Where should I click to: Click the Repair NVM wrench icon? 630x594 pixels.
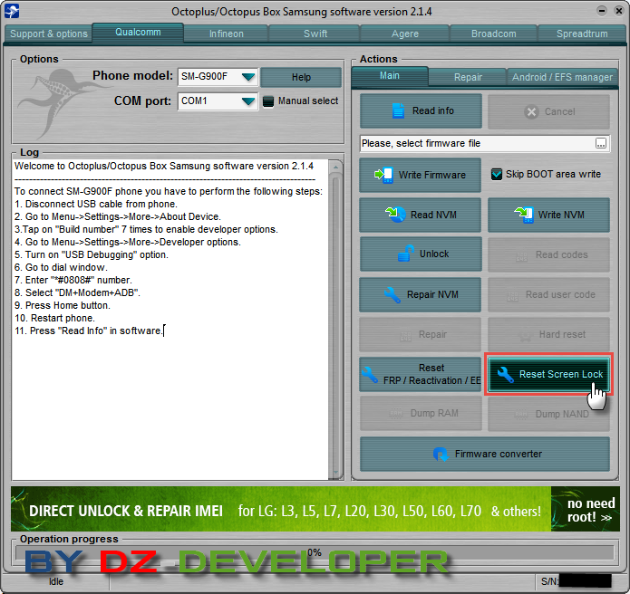click(x=393, y=294)
